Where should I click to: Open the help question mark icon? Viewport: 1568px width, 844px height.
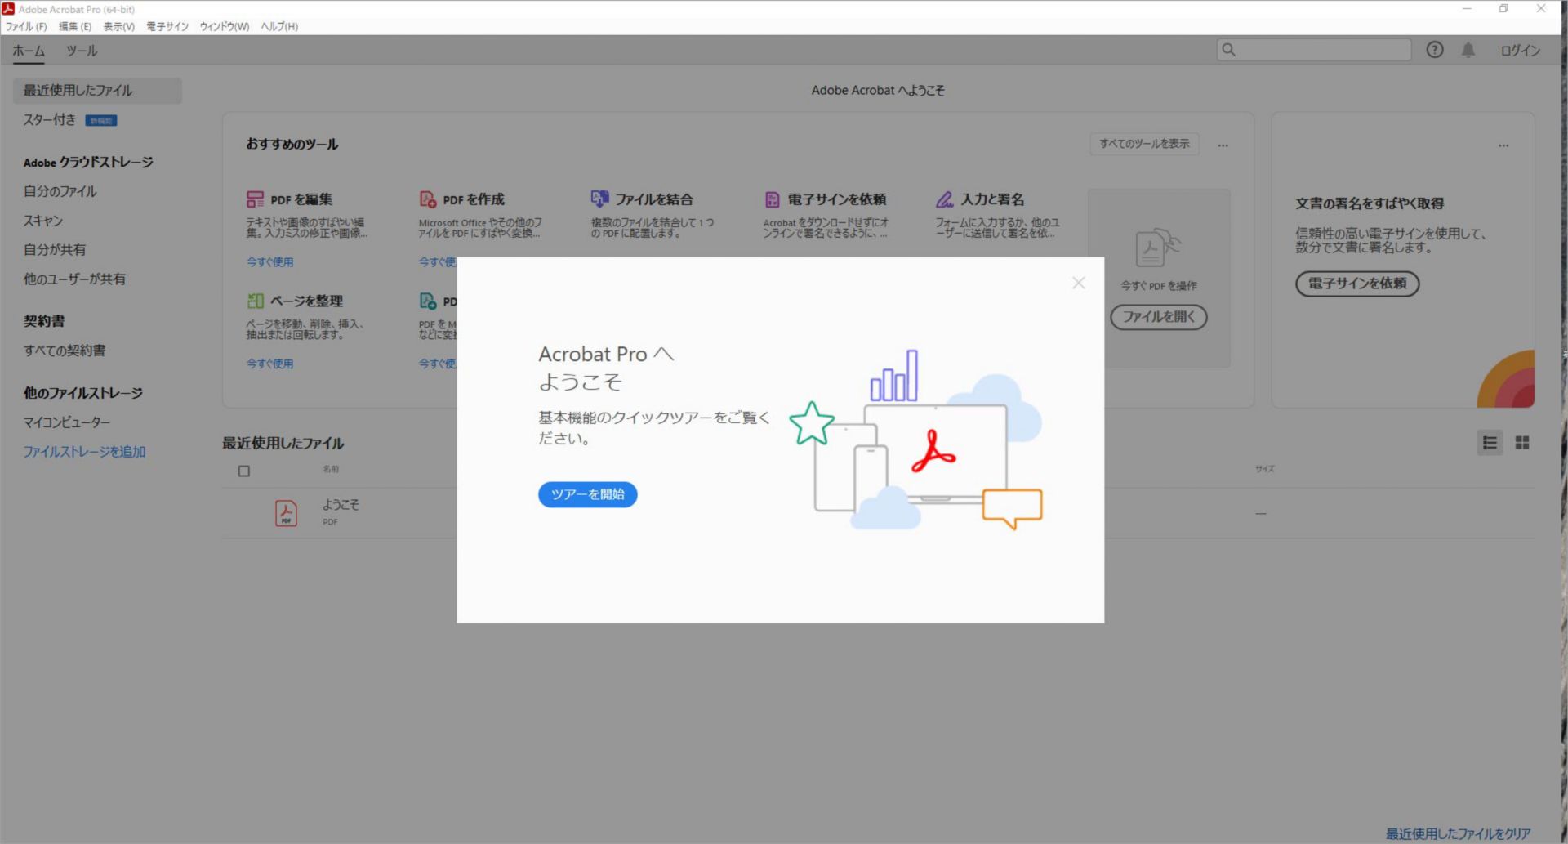(x=1435, y=50)
